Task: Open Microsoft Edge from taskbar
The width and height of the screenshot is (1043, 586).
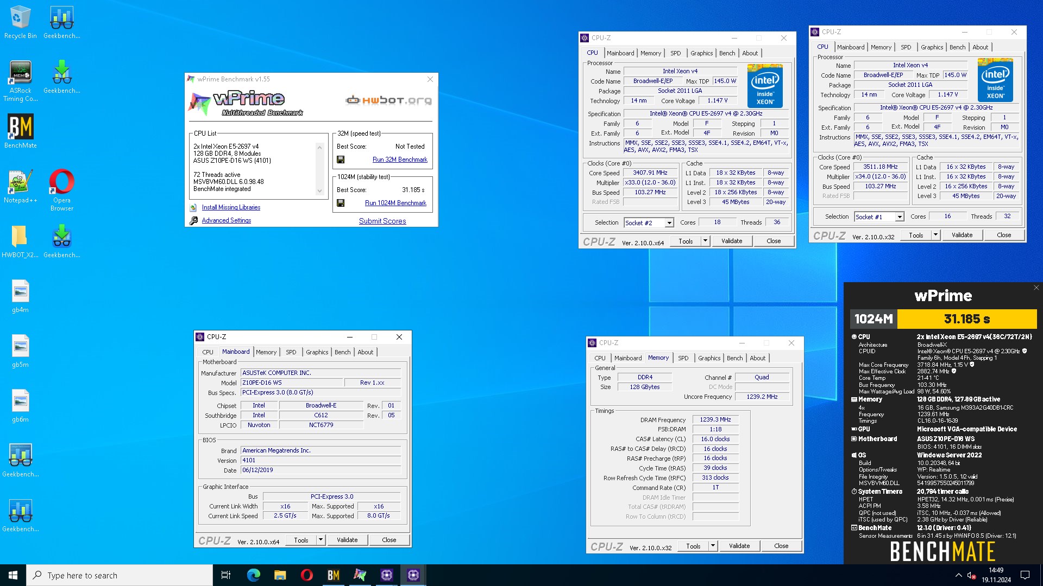Action: point(253,575)
